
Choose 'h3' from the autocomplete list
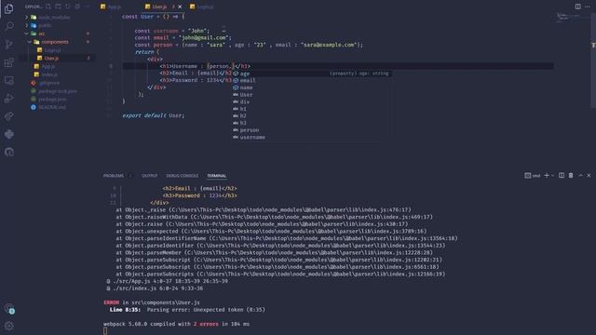pyautogui.click(x=312, y=123)
